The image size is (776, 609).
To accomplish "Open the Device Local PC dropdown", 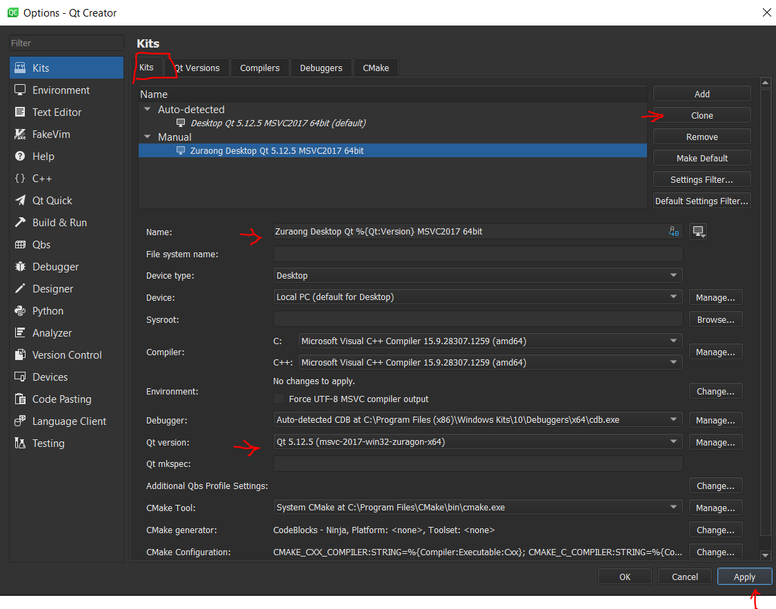I will pyautogui.click(x=477, y=297).
